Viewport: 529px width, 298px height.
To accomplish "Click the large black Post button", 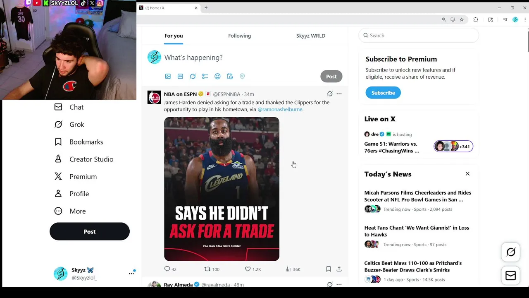I will 90,231.
